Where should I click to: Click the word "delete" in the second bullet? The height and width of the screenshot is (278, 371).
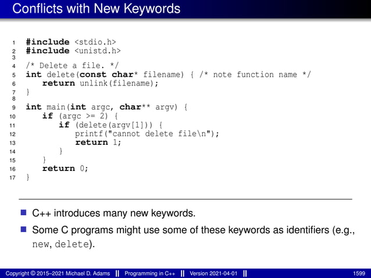pyautogui.click(x=72, y=244)
